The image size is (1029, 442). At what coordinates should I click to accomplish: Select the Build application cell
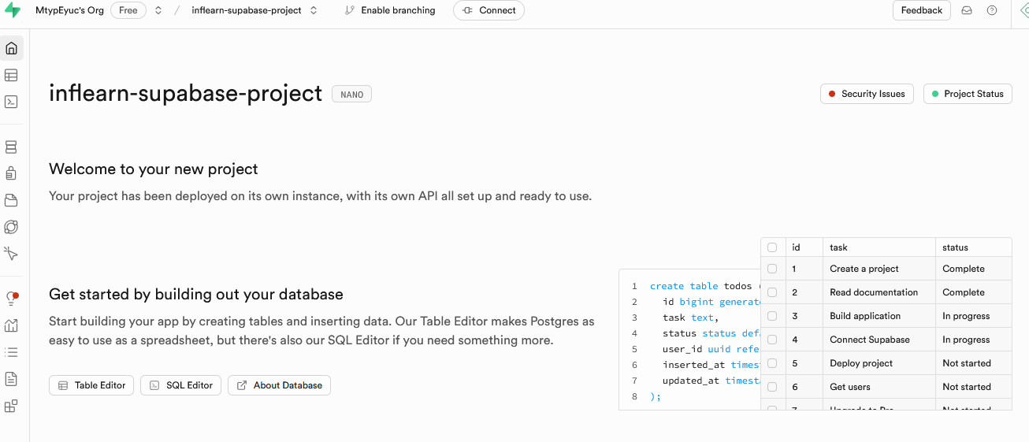[879, 316]
